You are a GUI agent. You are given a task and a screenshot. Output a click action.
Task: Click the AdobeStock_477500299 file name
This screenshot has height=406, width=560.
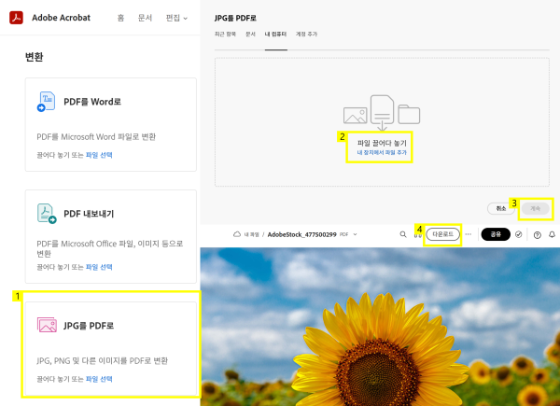click(x=301, y=234)
